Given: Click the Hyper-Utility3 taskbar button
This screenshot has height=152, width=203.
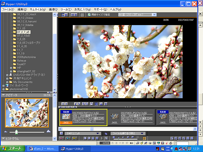Looking at the screenshot, I should coord(75,149).
